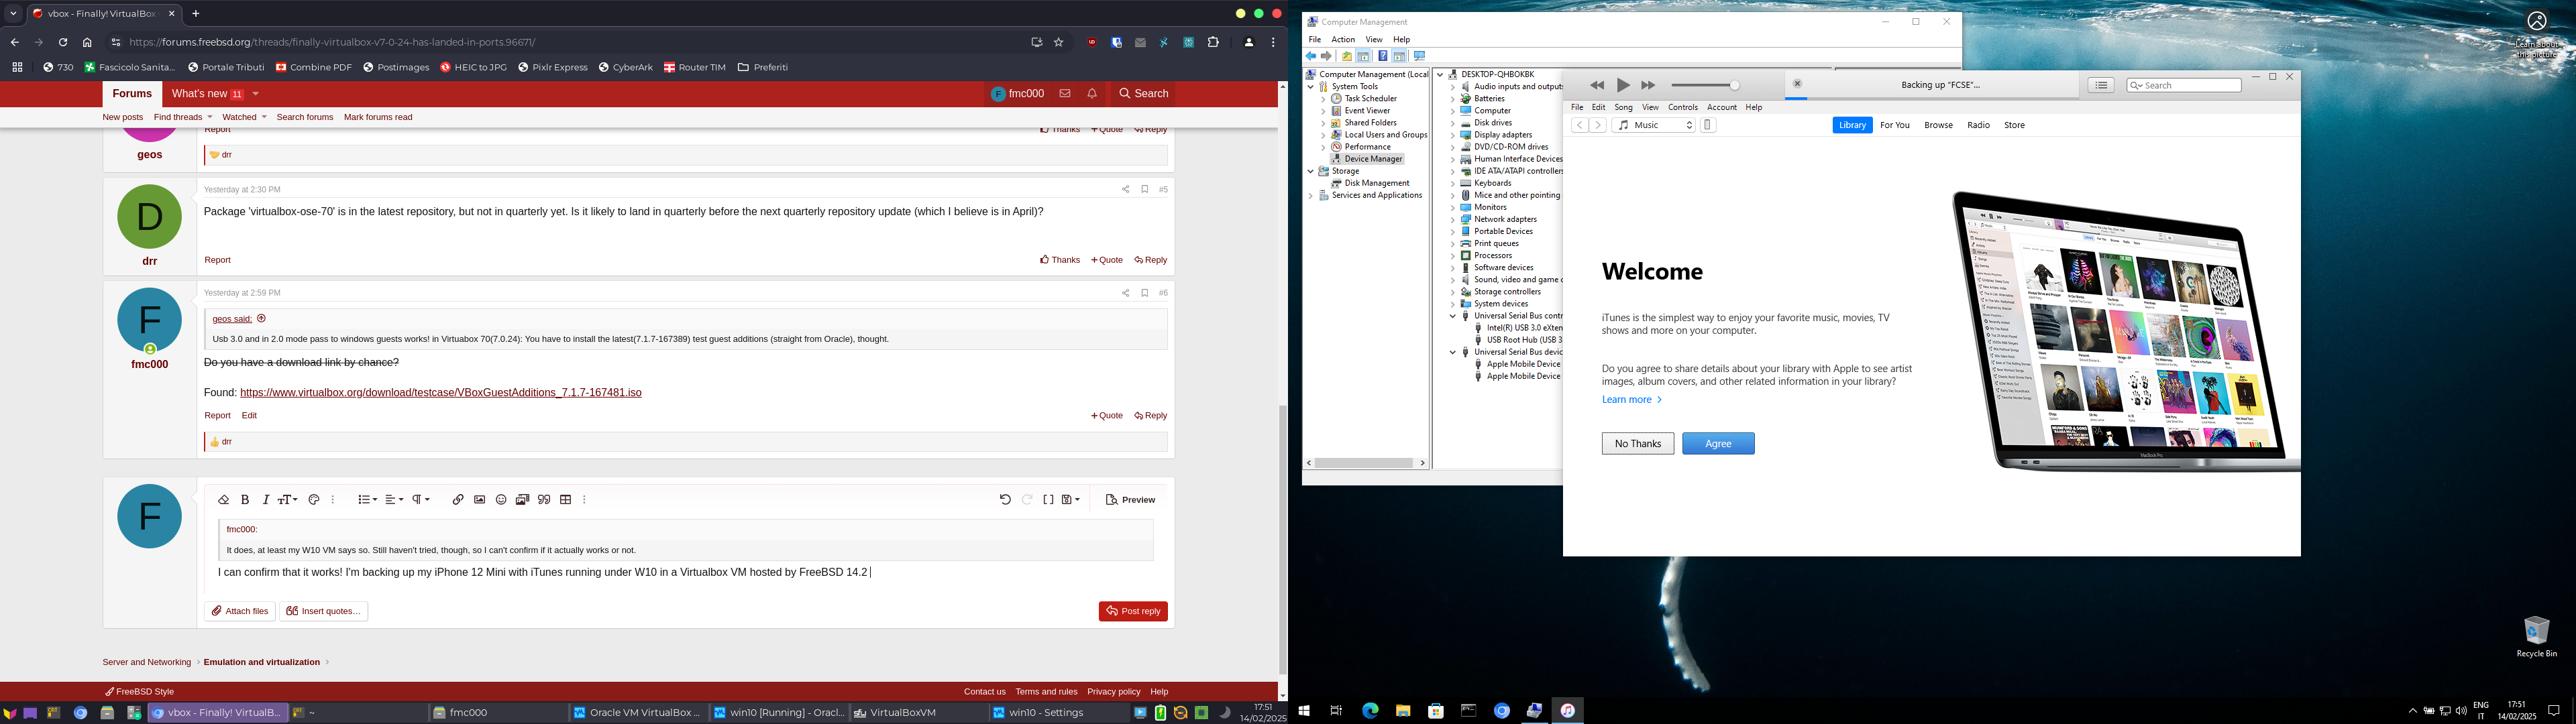2576x724 pixels.
Task: Click the insert link icon
Action: [458, 500]
